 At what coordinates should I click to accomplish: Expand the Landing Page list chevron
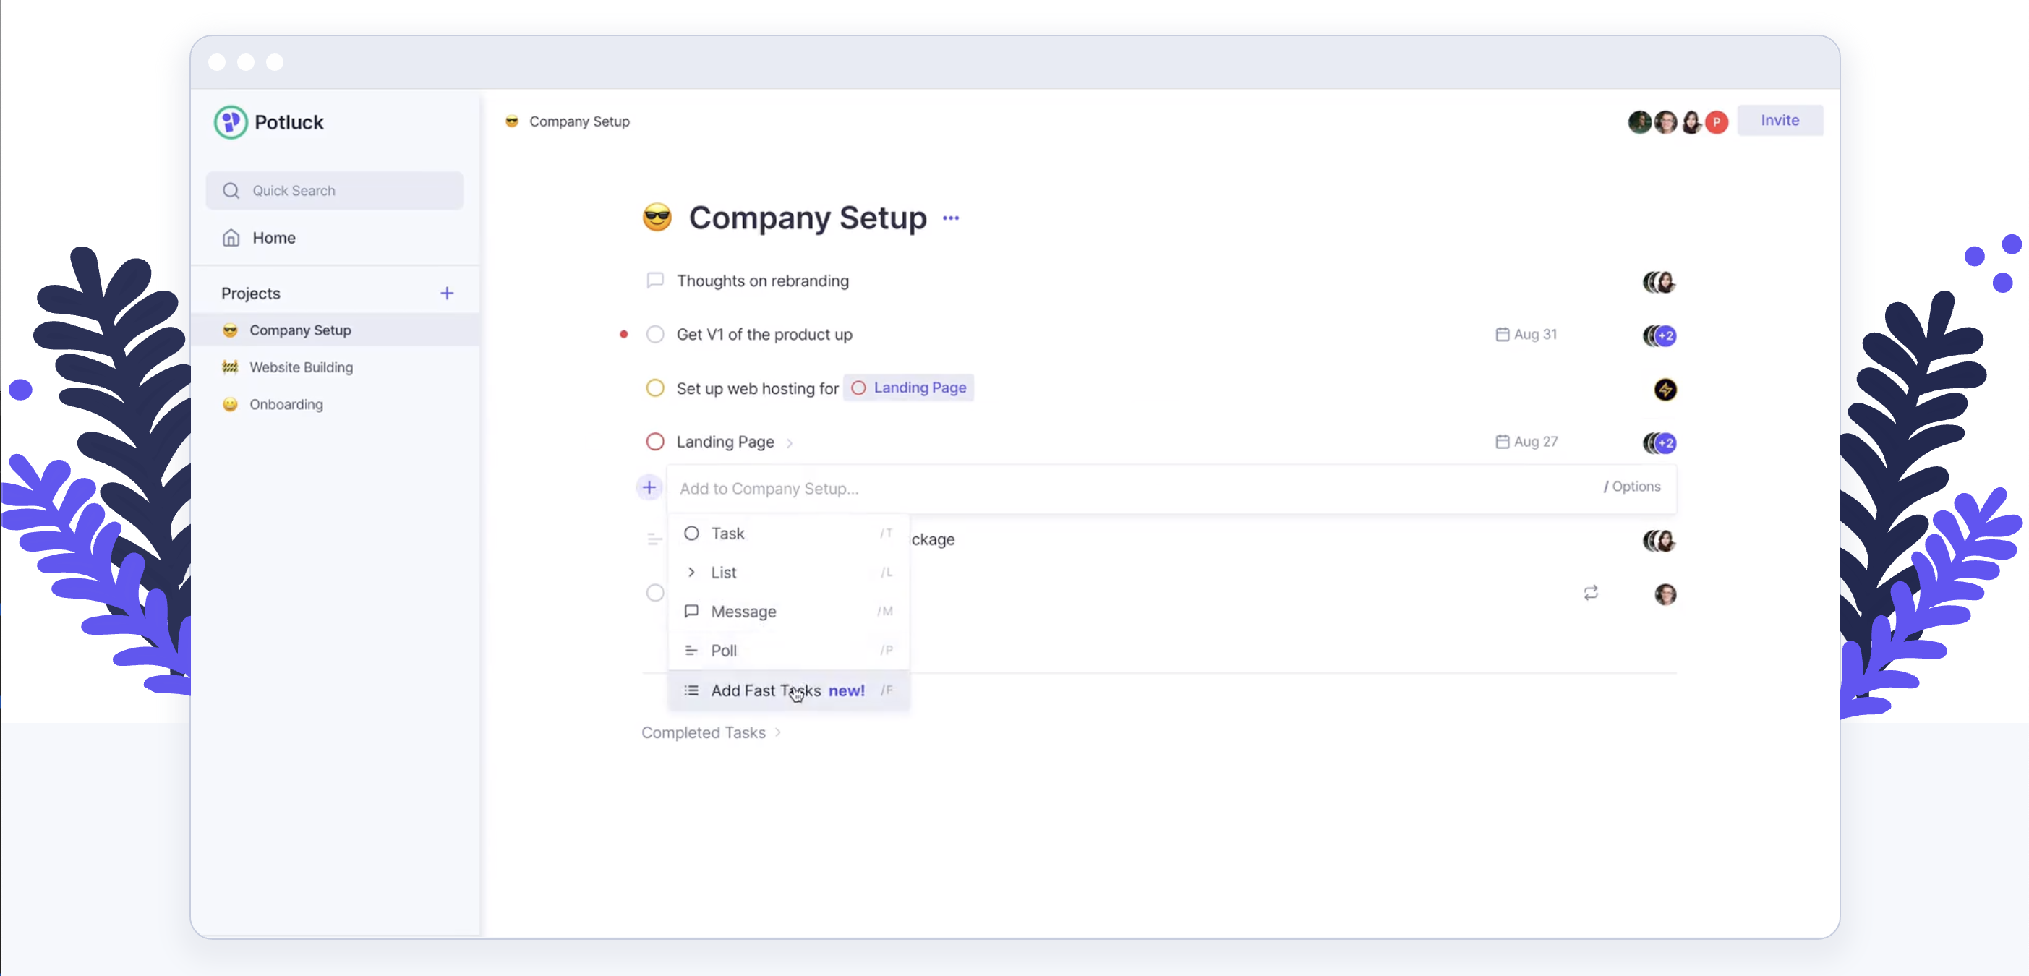789,443
